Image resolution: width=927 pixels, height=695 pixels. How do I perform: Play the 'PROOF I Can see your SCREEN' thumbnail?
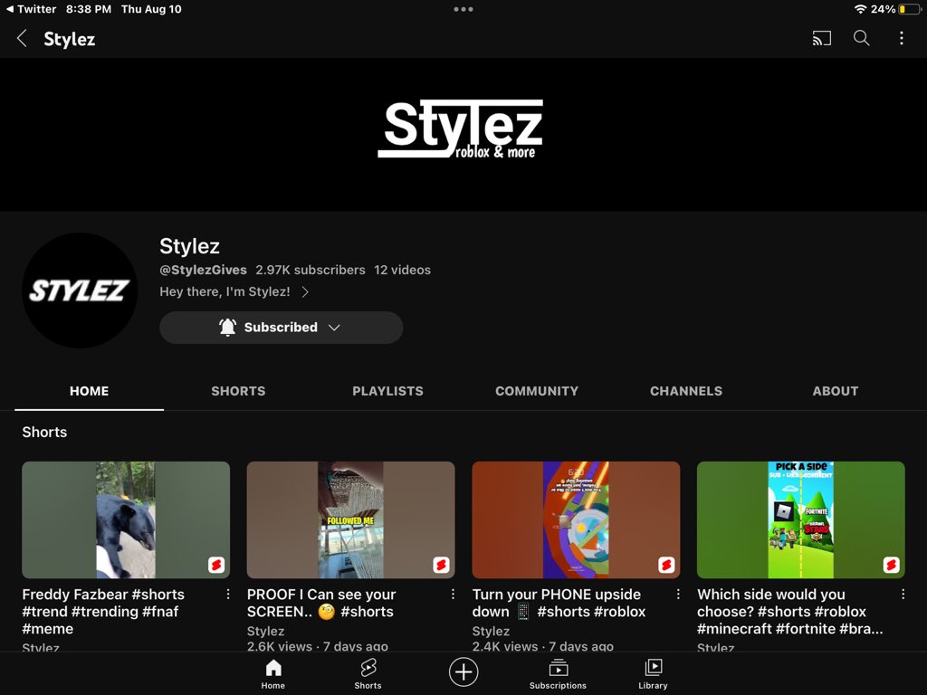click(x=350, y=520)
